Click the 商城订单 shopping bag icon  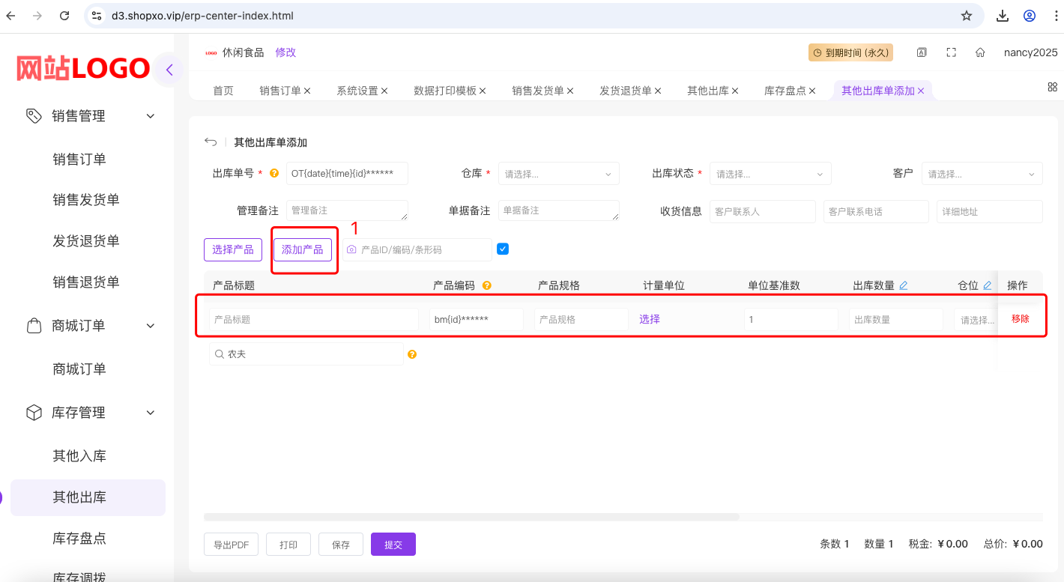tap(34, 326)
